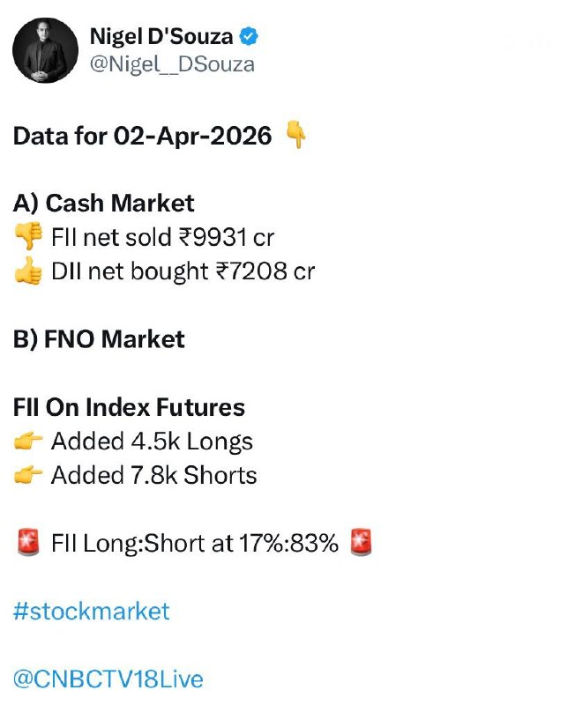
Task: Click pointing hand emoji before Added 7.8k Shorts
Action: click(x=29, y=476)
